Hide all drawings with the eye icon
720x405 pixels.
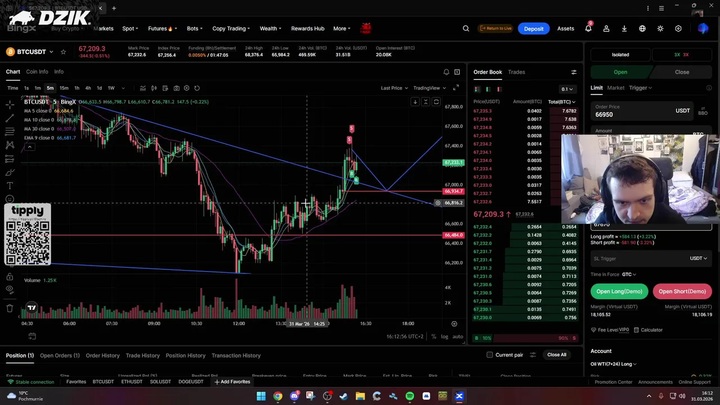10,290
